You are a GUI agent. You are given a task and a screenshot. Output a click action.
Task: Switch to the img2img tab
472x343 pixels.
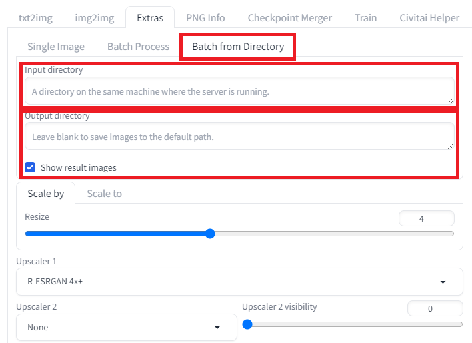(x=95, y=18)
